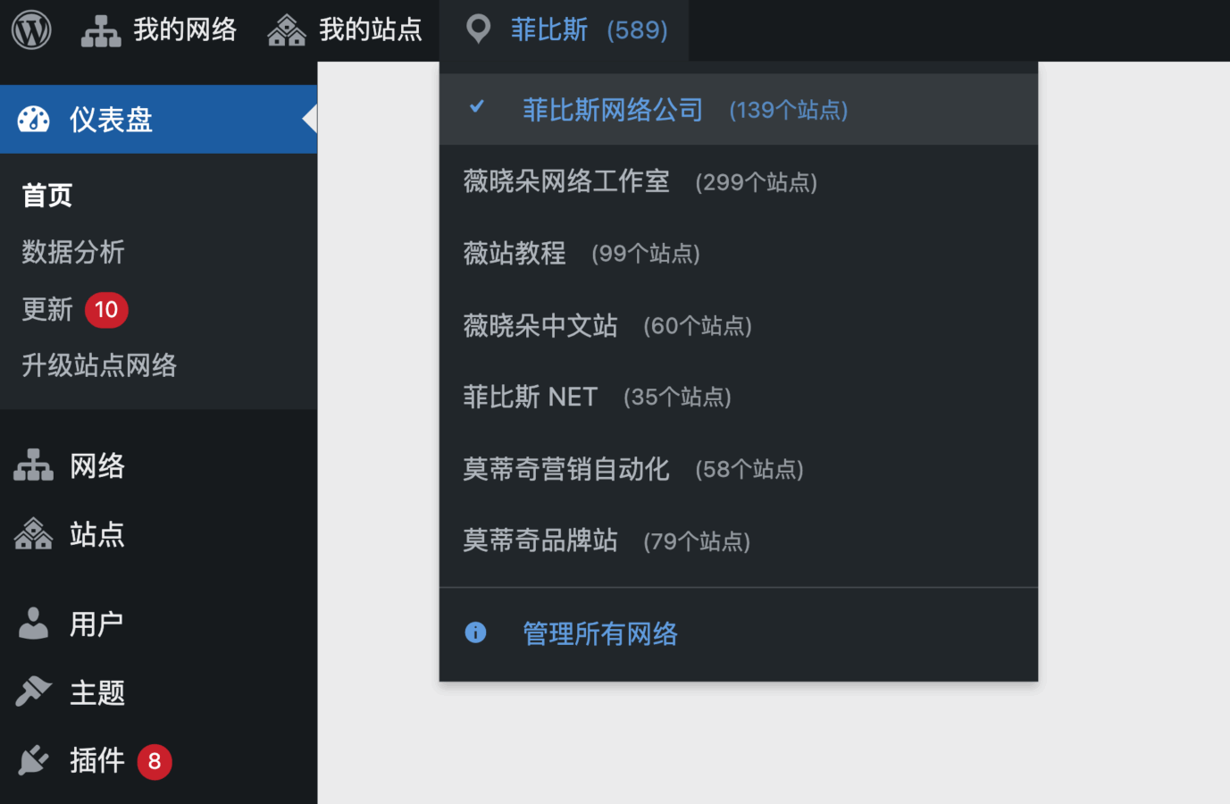Screen dimensions: 1230x804
Task: Open the Sites (站点) sidebar menu
Action: coord(96,534)
